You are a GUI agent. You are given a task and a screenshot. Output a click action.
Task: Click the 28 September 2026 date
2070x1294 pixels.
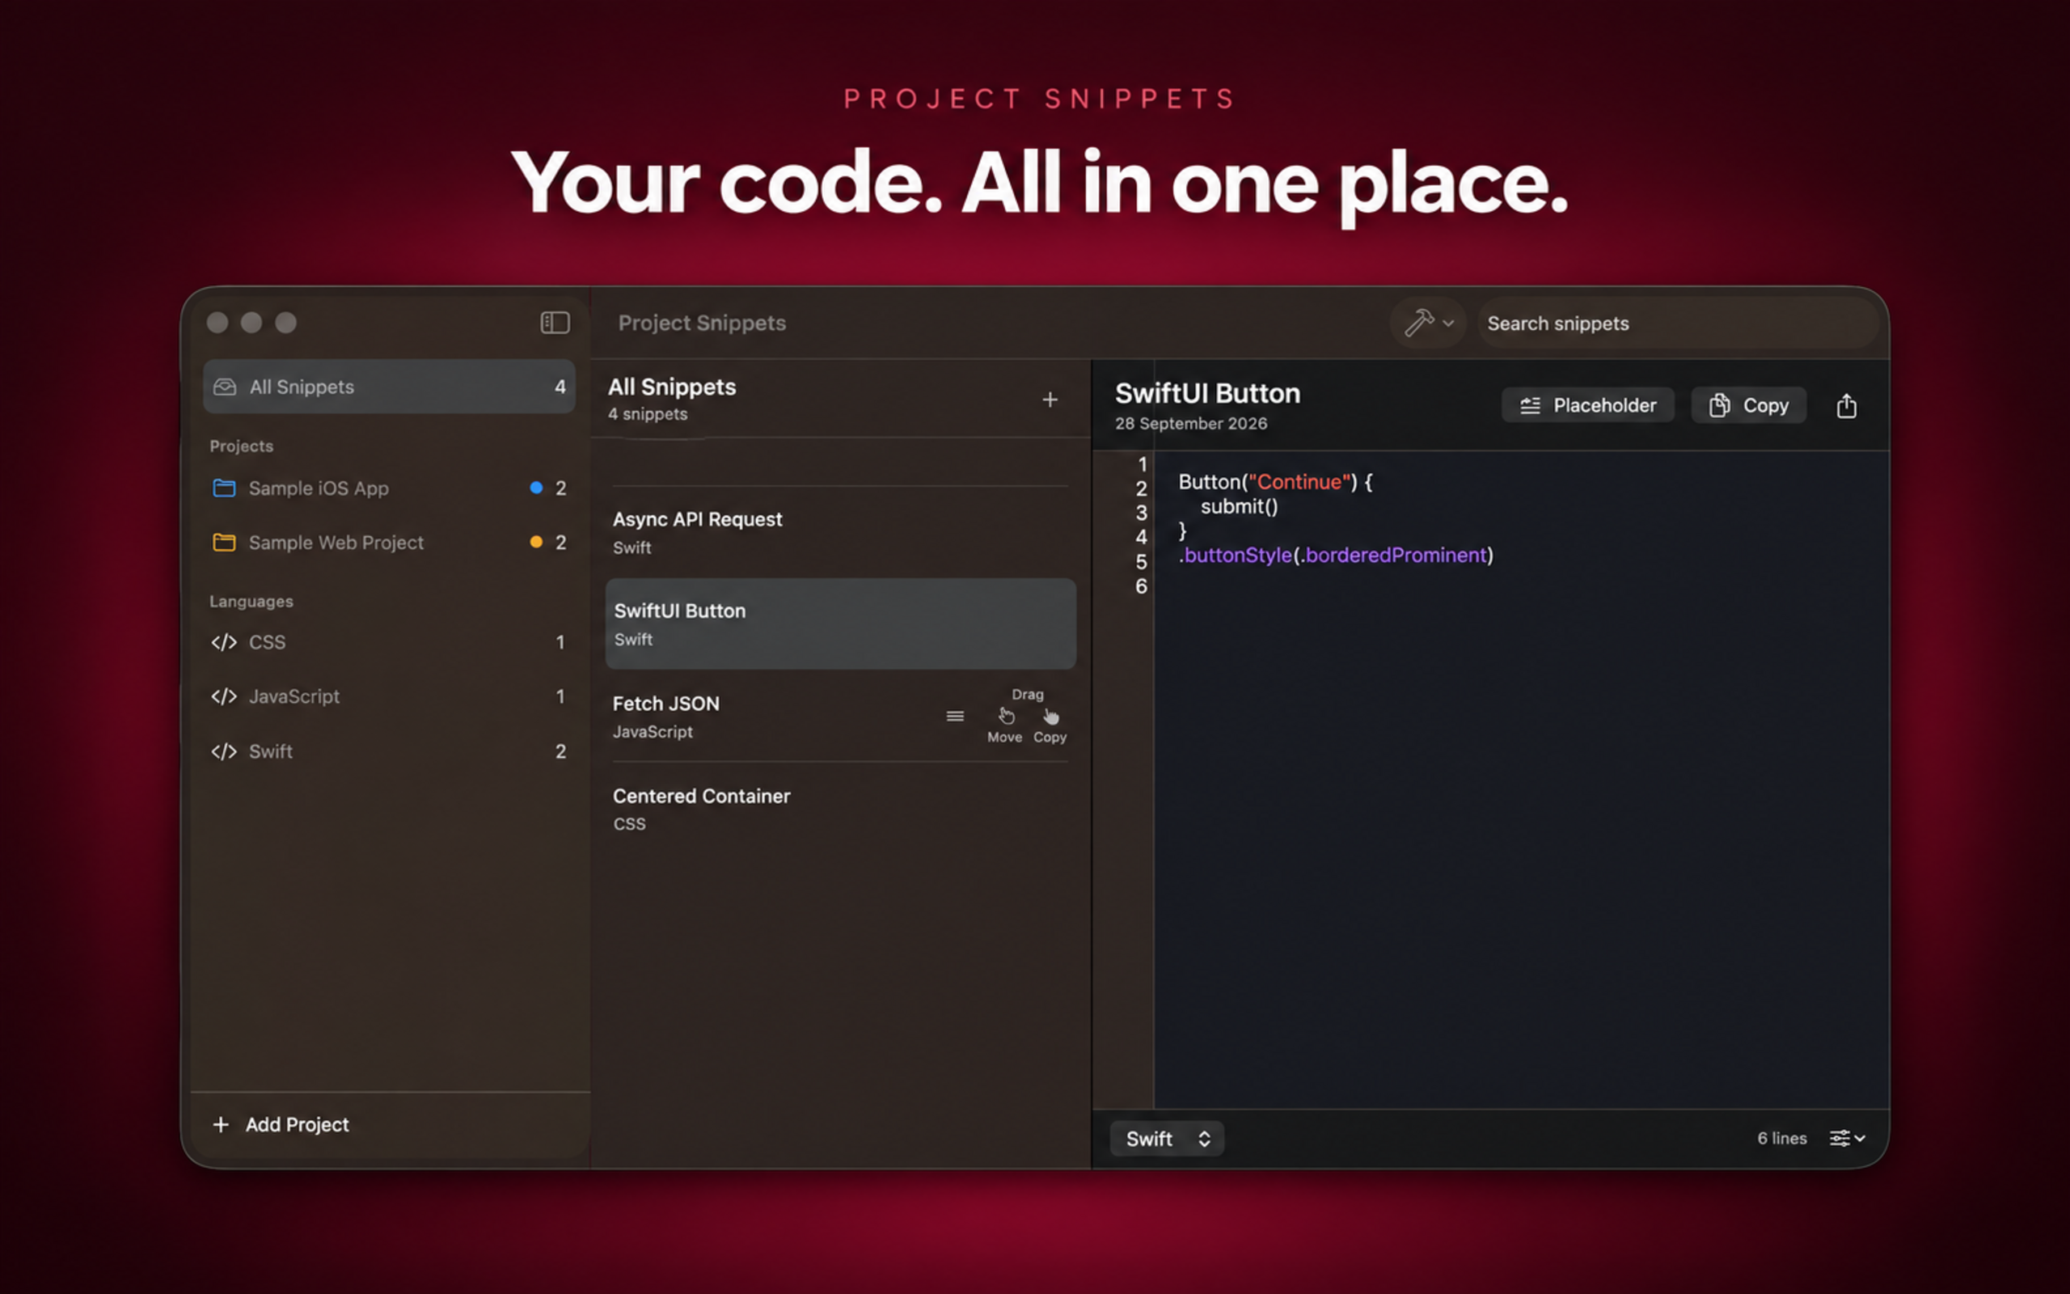click(1191, 424)
